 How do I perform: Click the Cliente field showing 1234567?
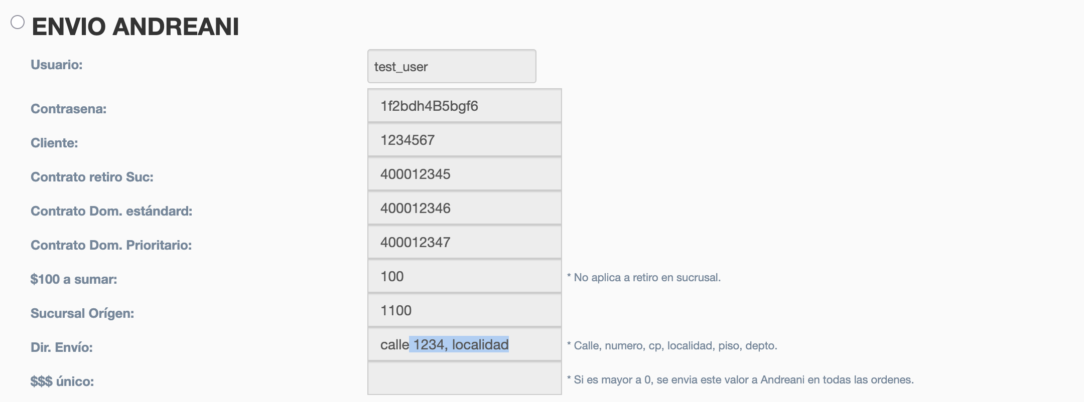464,140
